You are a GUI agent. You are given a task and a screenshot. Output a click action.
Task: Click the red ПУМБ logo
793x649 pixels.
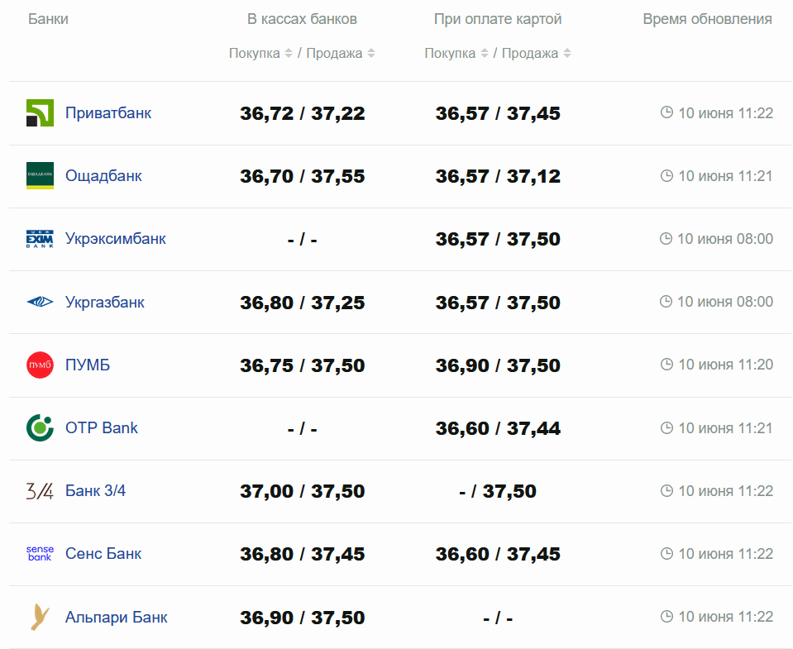(x=40, y=365)
